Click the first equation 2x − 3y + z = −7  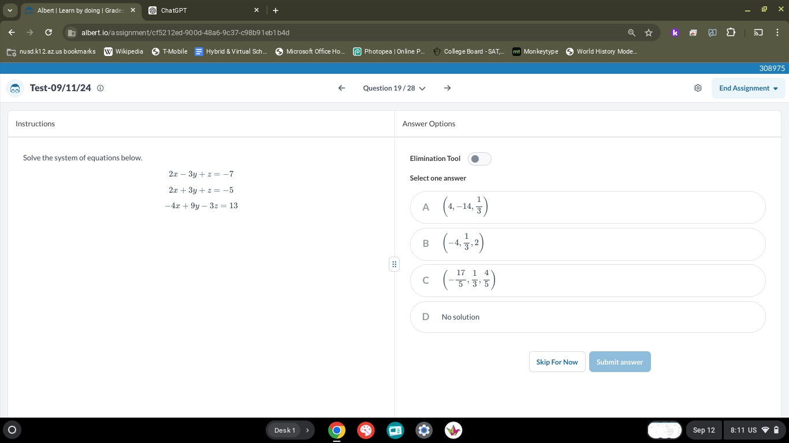(x=201, y=174)
